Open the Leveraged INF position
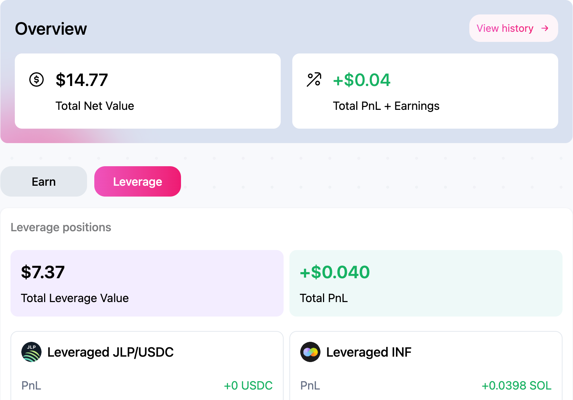573x400 pixels. click(x=369, y=352)
